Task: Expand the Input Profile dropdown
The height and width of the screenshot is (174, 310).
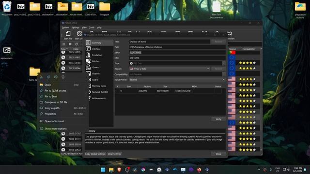Action: coord(177,80)
